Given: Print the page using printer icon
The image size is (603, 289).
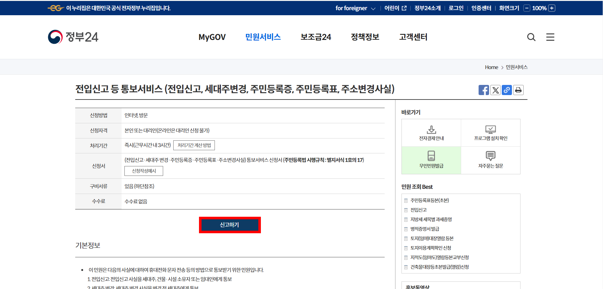Looking at the screenshot, I should (518, 90).
